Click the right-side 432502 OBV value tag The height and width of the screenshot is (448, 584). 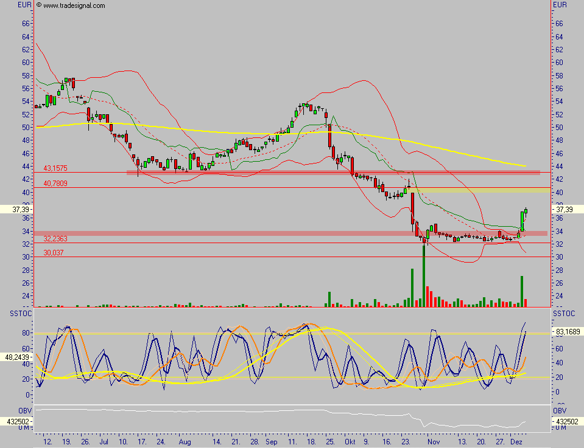567,421
